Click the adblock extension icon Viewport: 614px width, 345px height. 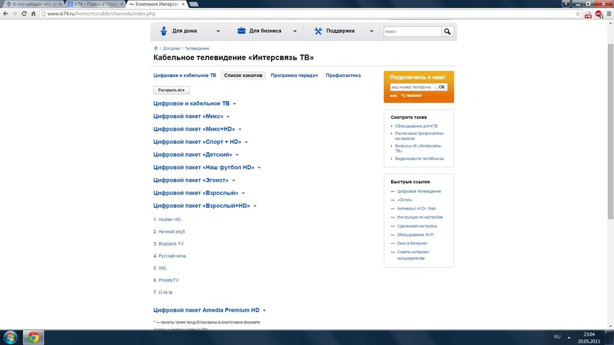click(598, 14)
